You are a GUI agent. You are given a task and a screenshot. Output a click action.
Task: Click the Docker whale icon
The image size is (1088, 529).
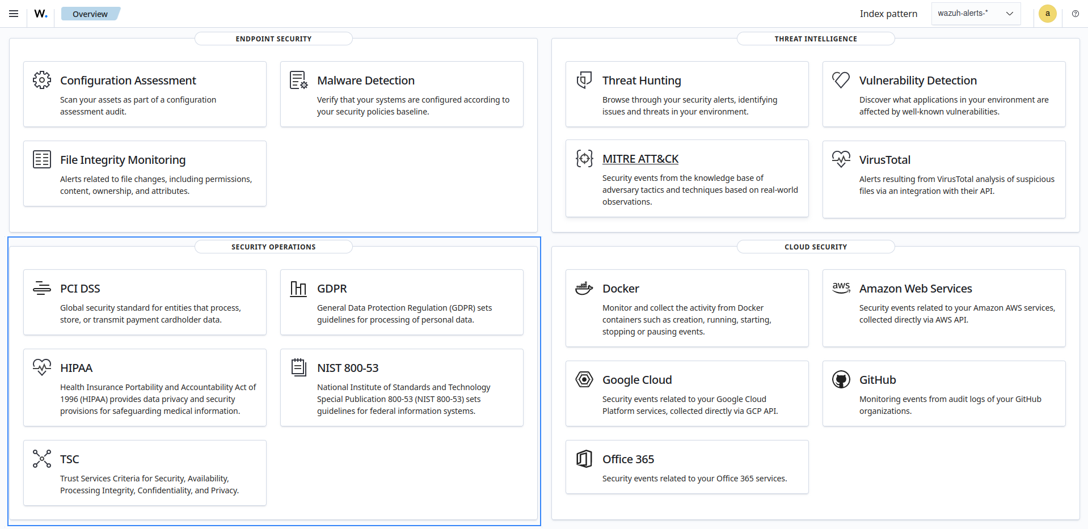click(x=584, y=288)
